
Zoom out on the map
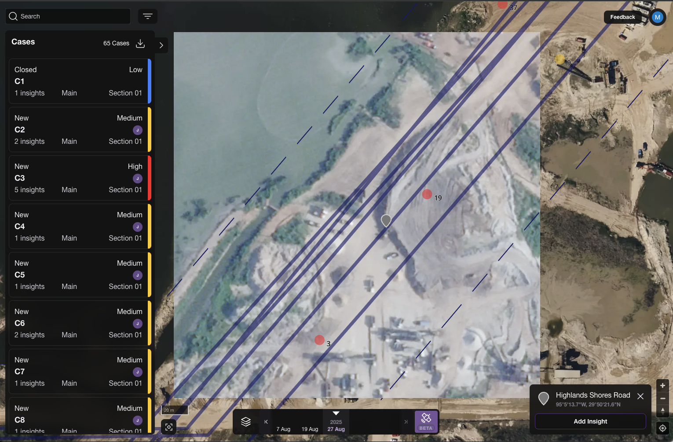pyautogui.click(x=662, y=398)
